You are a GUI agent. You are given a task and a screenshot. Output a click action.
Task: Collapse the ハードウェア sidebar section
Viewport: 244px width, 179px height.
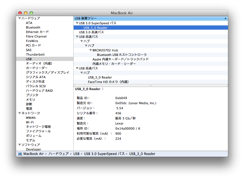[20, 18]
